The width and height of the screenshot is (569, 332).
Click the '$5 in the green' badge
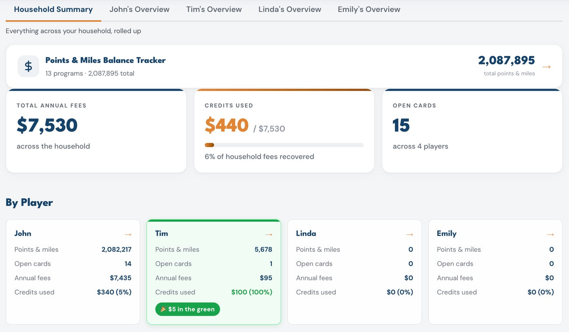point(187,309)
